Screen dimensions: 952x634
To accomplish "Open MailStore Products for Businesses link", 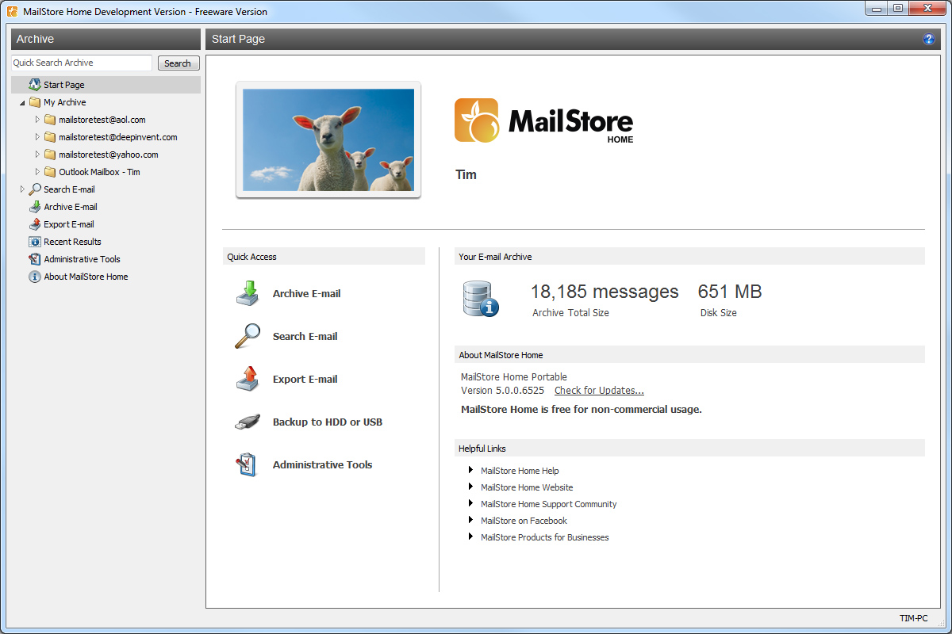I will point(545,537).
